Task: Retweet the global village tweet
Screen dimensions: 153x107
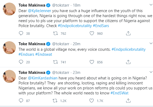Action: click(55, 62)
